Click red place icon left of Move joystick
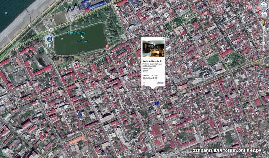This screenshot has height=158, width=269. click(x=260, y=12)
